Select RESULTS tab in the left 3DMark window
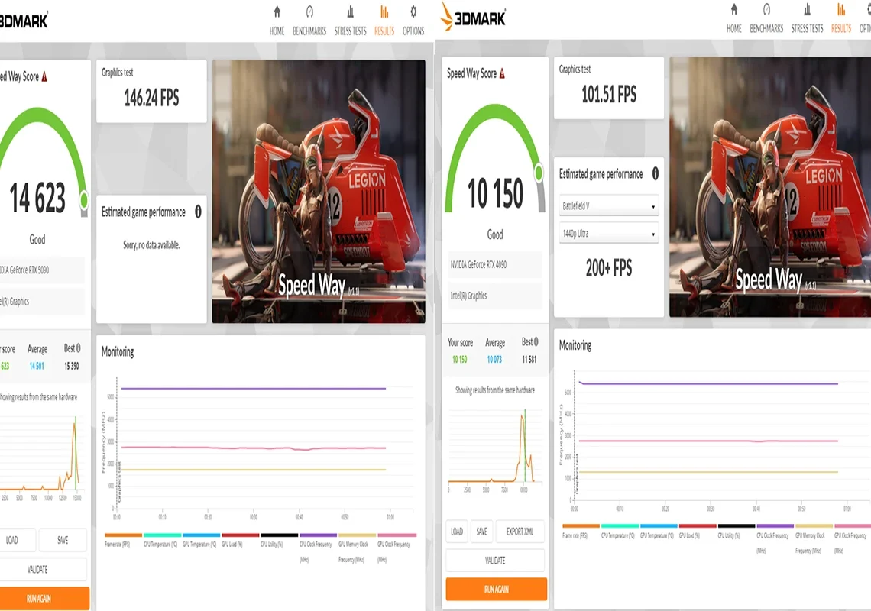This screenshot has width=871, height=611. click(384, 21)
